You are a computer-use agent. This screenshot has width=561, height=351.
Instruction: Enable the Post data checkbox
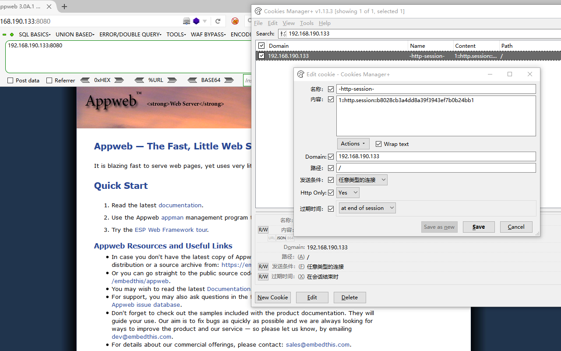[11, 81]
